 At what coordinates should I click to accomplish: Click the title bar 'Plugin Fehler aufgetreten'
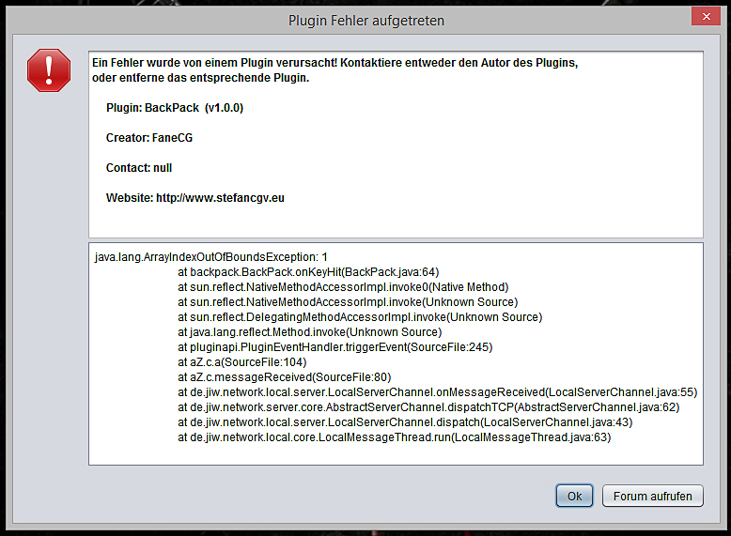365,20
